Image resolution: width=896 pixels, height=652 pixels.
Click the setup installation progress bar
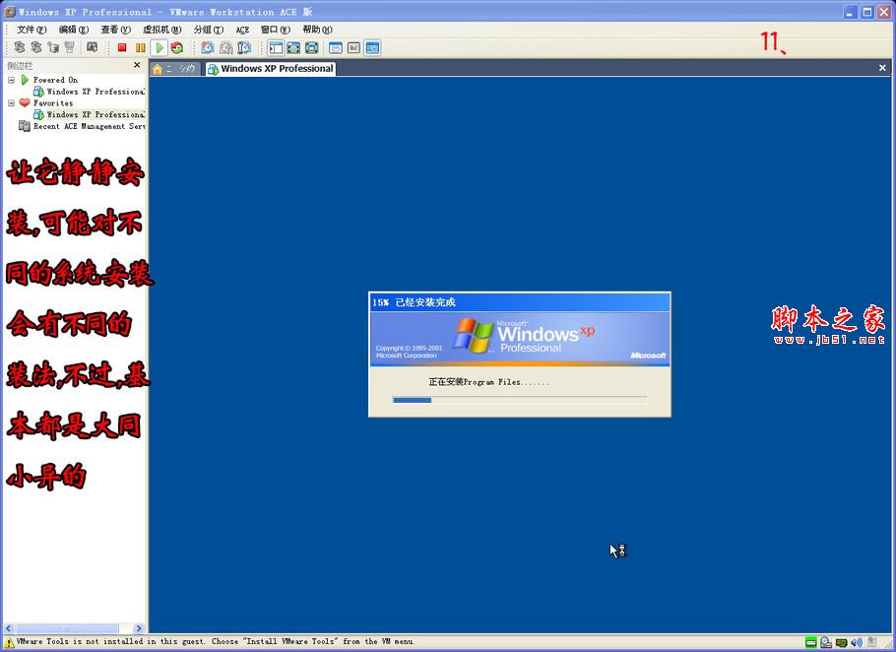tap(520, 400)
